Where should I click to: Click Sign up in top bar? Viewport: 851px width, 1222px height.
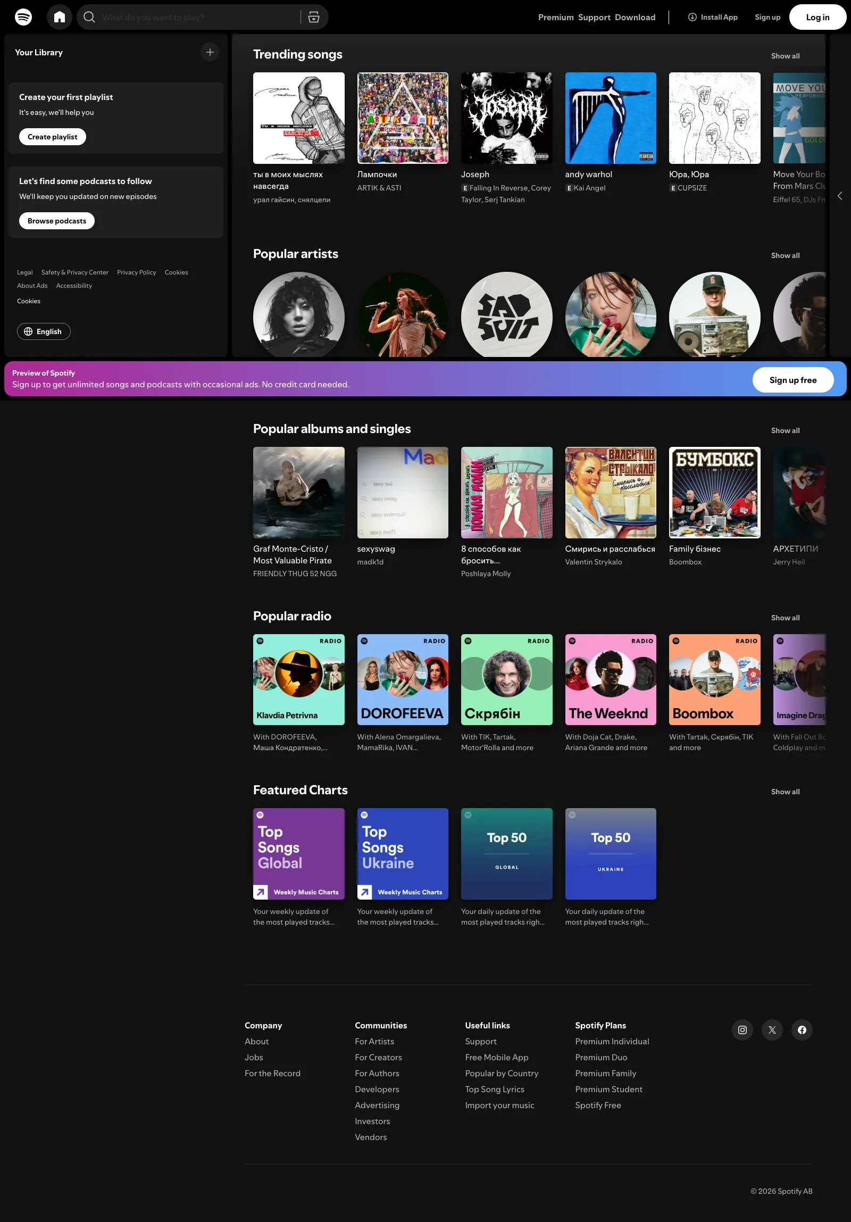[x=767, y=17]
